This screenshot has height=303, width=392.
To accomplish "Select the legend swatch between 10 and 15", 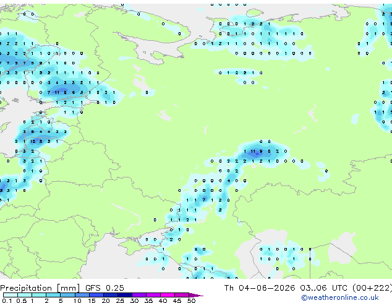I will 82,295.
